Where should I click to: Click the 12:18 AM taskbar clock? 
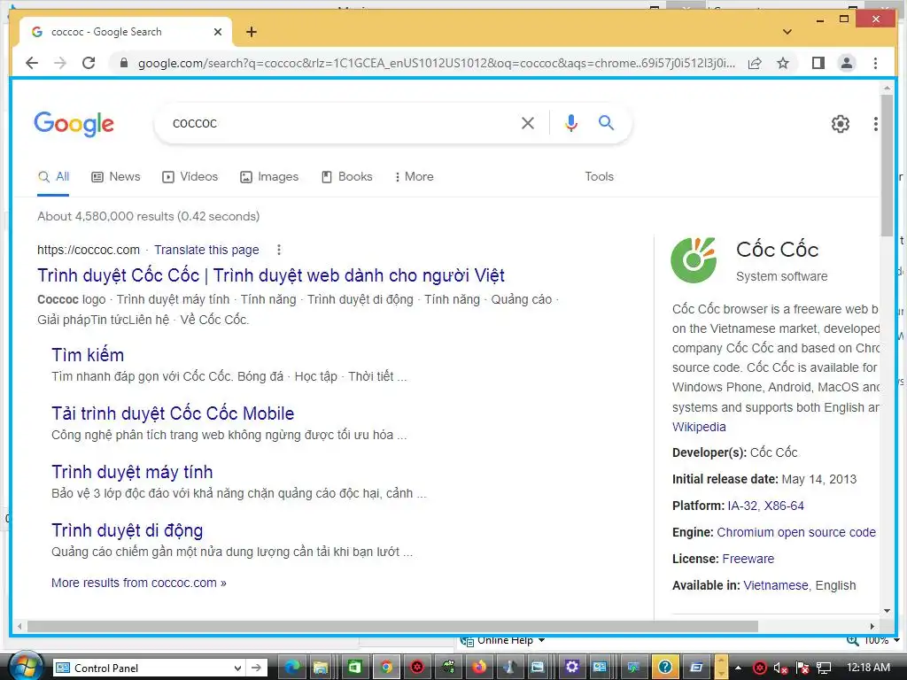tap(868, 668)
